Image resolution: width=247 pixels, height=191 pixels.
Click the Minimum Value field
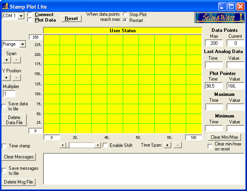[236, 129]
